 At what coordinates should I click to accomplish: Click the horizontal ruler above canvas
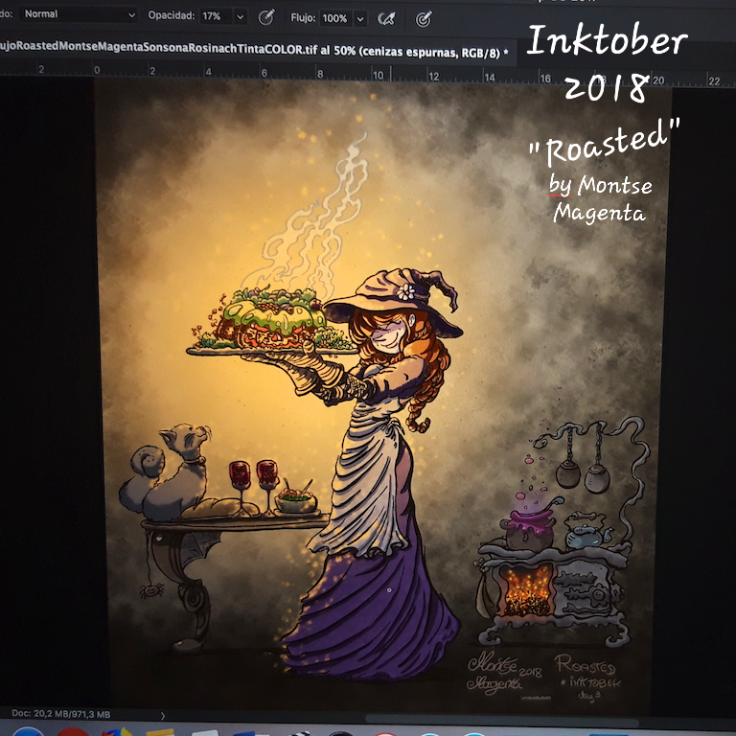tap(287, 71)
